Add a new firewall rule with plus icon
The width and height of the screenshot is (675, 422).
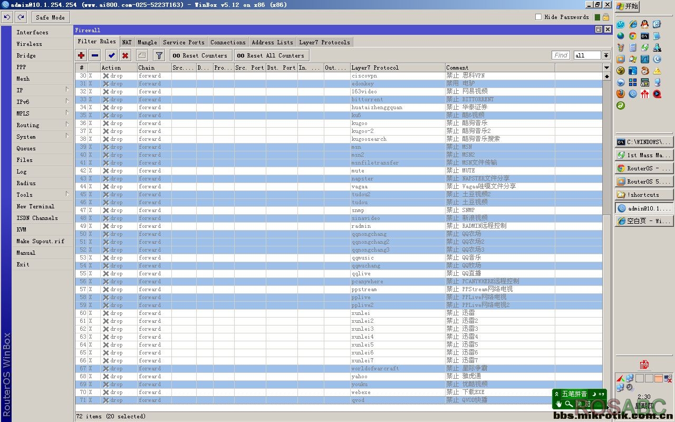(81, 55)
